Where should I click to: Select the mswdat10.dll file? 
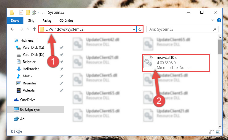click(x=176, y=63)
